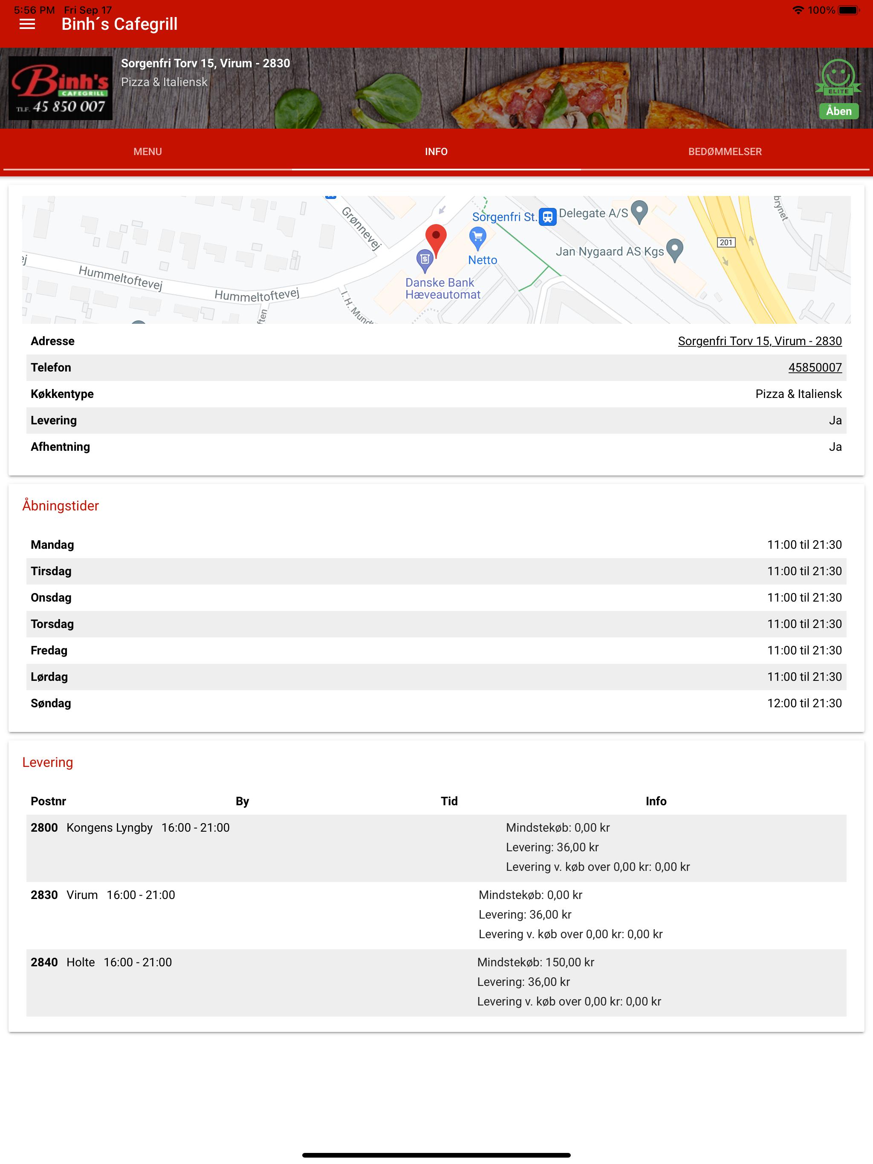Tap the Info column header
This screenshot has width=873, height=1164.
656,801
